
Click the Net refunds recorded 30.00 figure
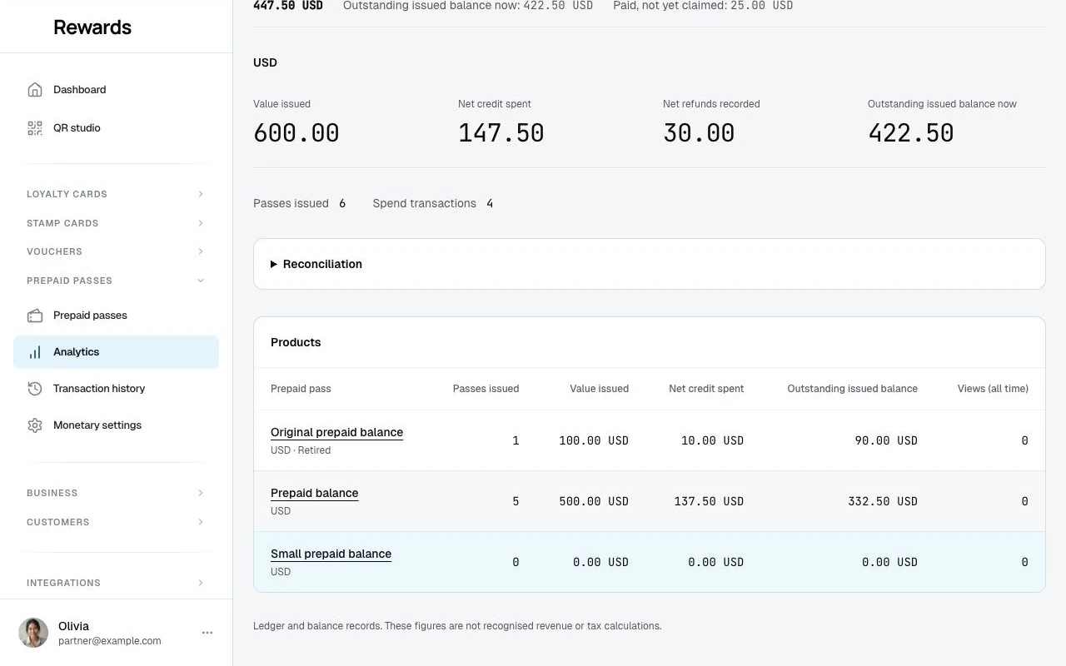[699, 133]
